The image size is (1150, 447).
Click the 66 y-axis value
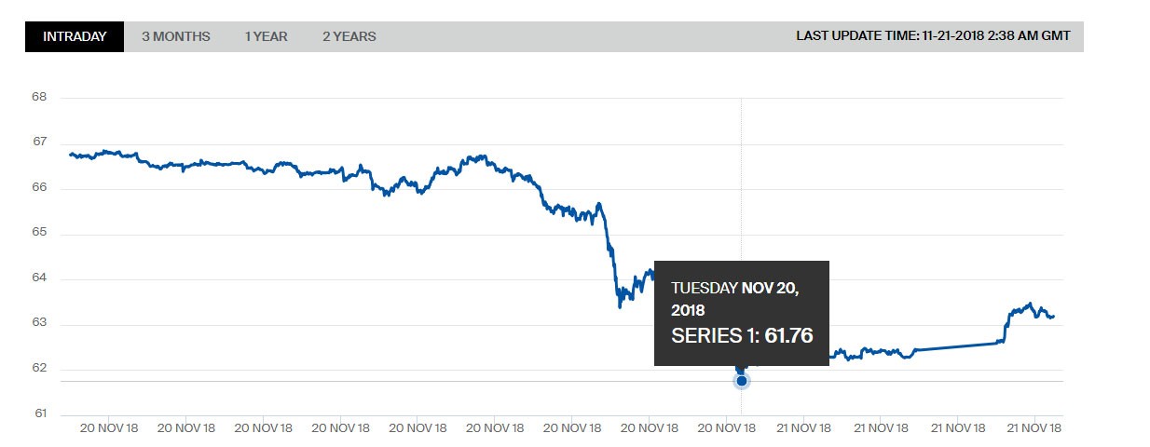click(x=40, y=187)
